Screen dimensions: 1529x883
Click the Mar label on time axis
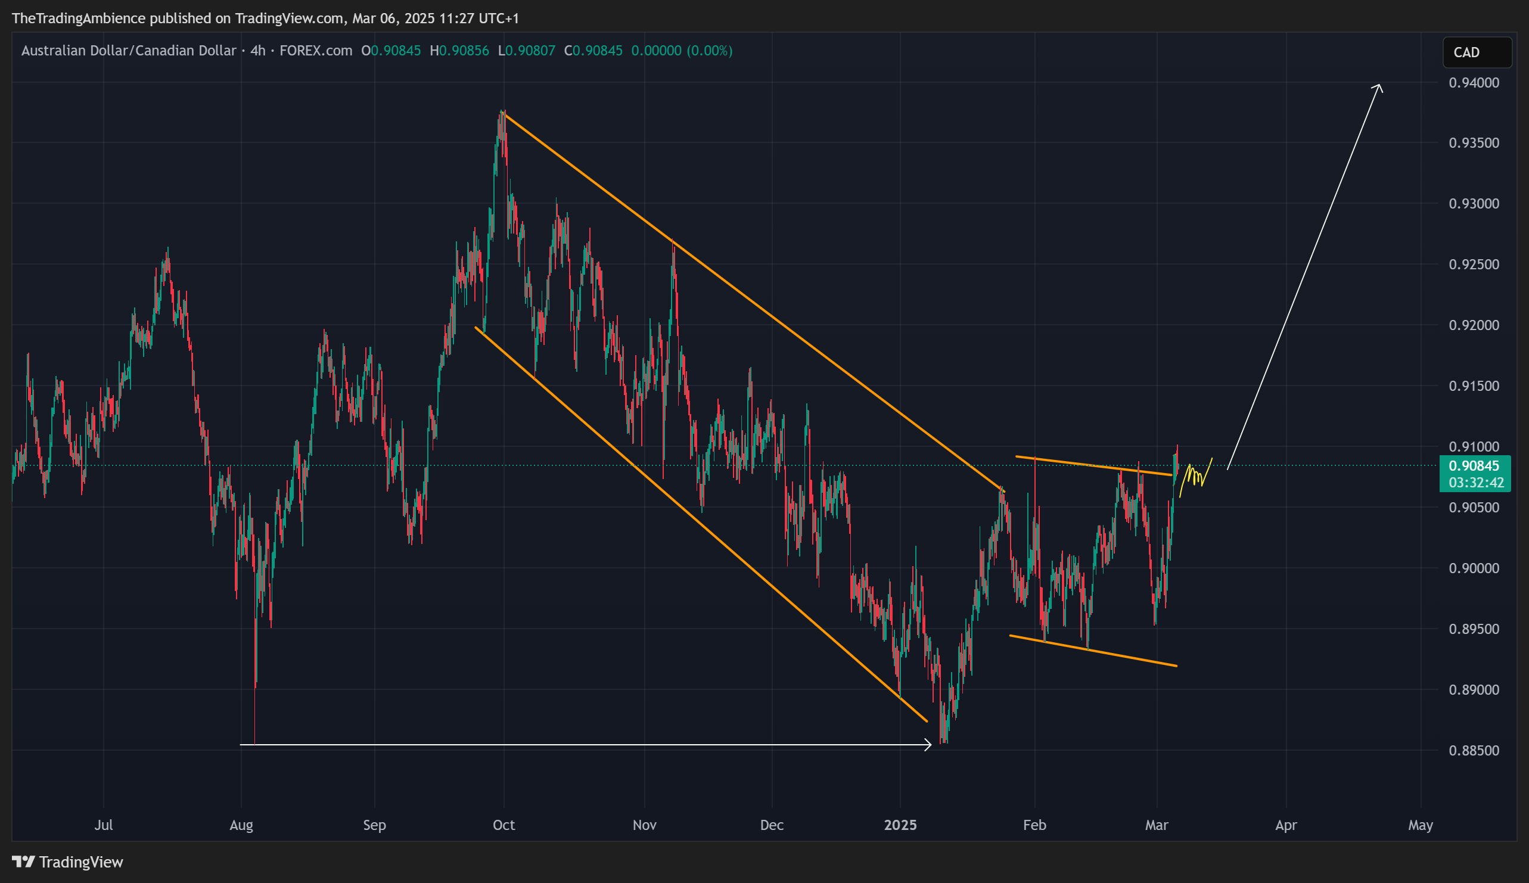[x=1157, y=825]
